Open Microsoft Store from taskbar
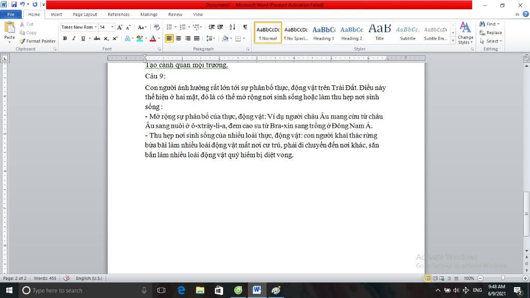This screenshot has width=530, height=298. 219,290
